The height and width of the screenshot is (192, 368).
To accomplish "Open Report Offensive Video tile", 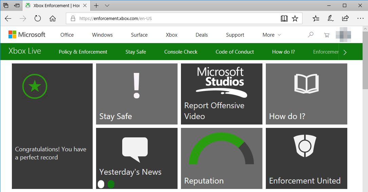I will [x=222, y=94].
